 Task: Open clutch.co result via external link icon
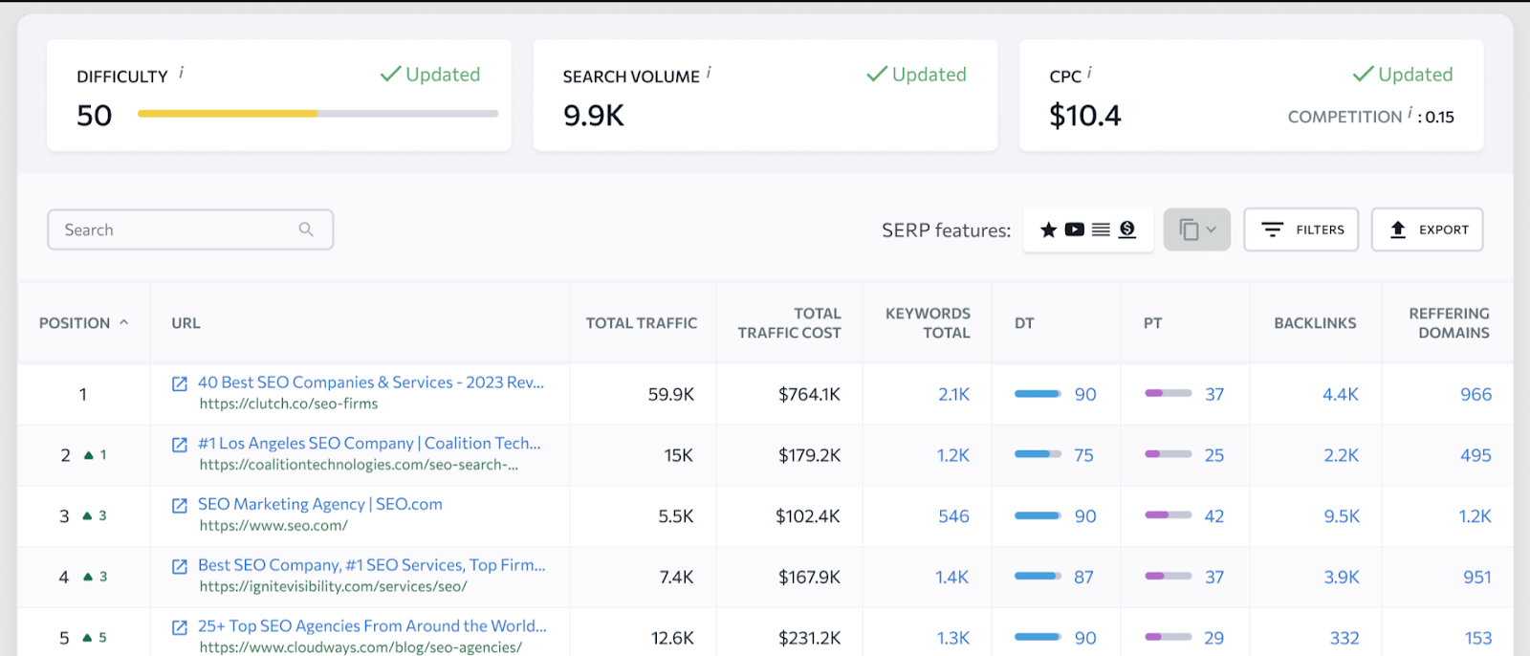coord(180,383)
